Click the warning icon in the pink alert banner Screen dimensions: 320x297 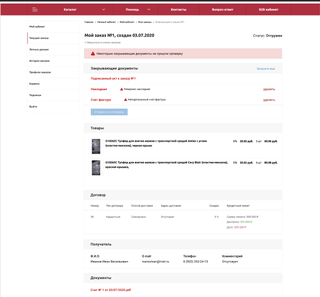tap(92, 53)
